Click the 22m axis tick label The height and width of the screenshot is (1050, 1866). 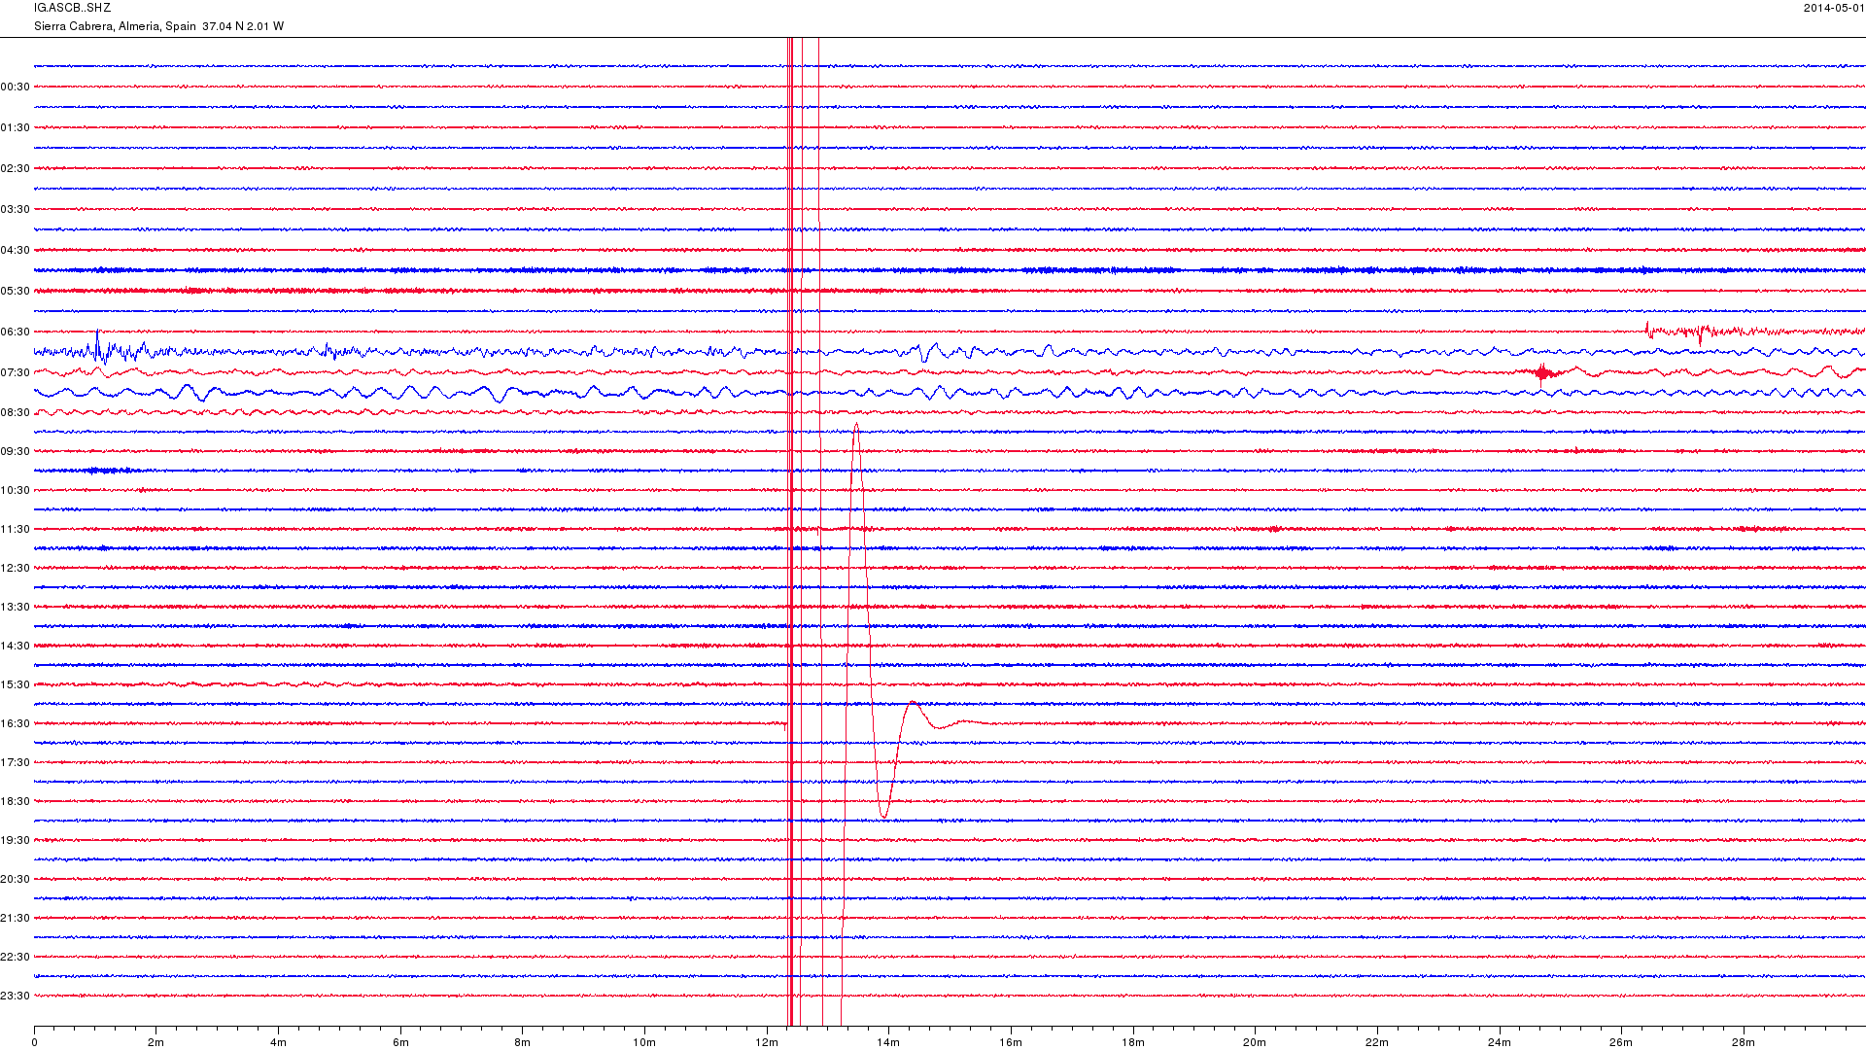(1377, 1043)
